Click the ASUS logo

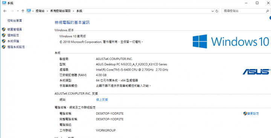[x=256, y=72]
